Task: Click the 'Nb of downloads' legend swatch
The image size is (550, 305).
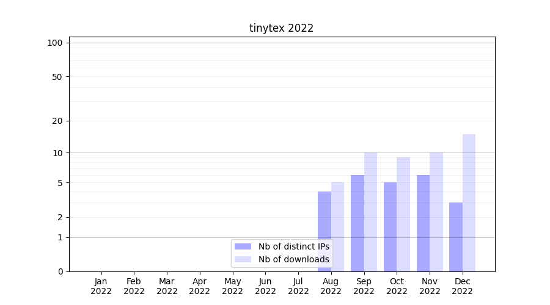Action: [x=243, y=259]
